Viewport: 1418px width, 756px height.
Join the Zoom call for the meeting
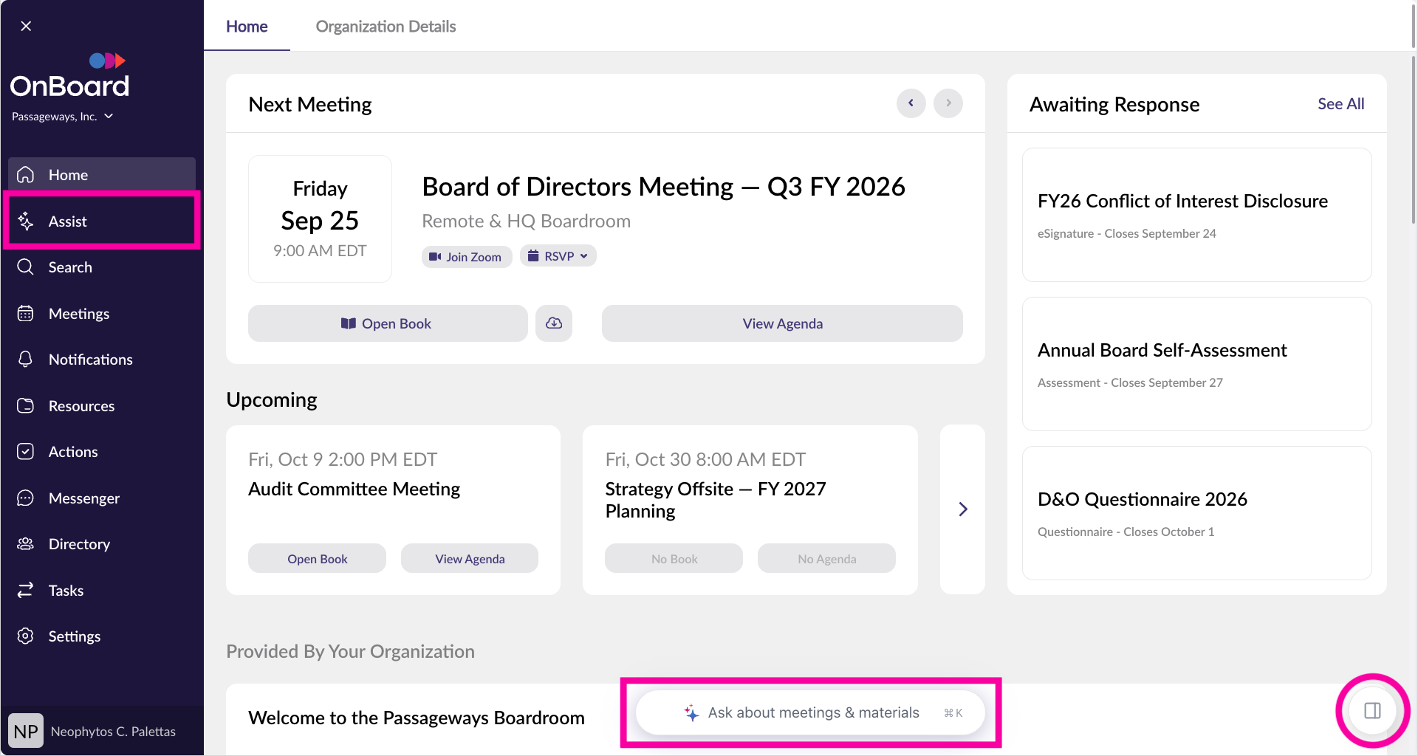[x=467, y=256]
